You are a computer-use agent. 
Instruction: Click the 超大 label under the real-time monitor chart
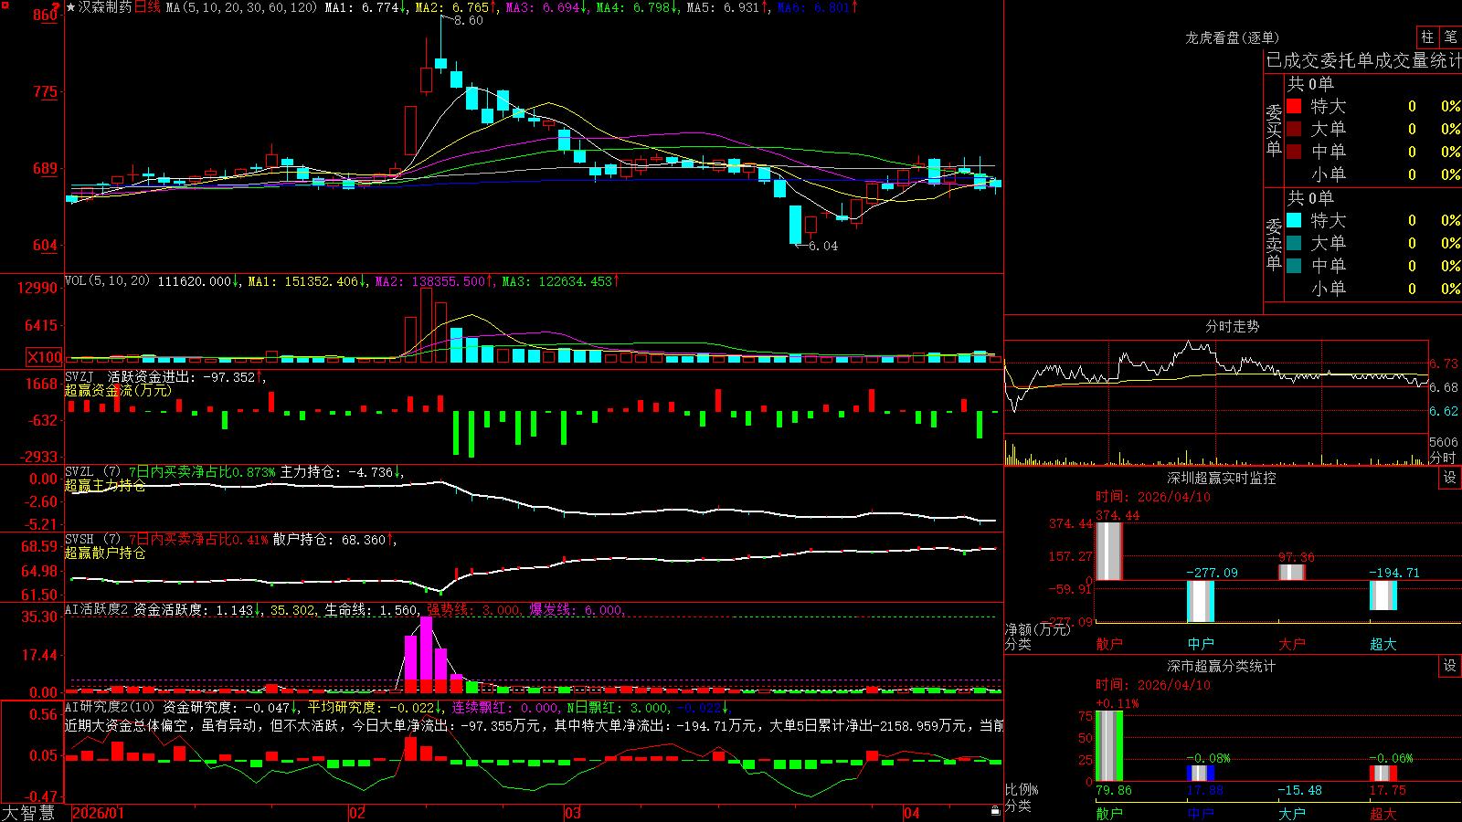[1383, 644]
